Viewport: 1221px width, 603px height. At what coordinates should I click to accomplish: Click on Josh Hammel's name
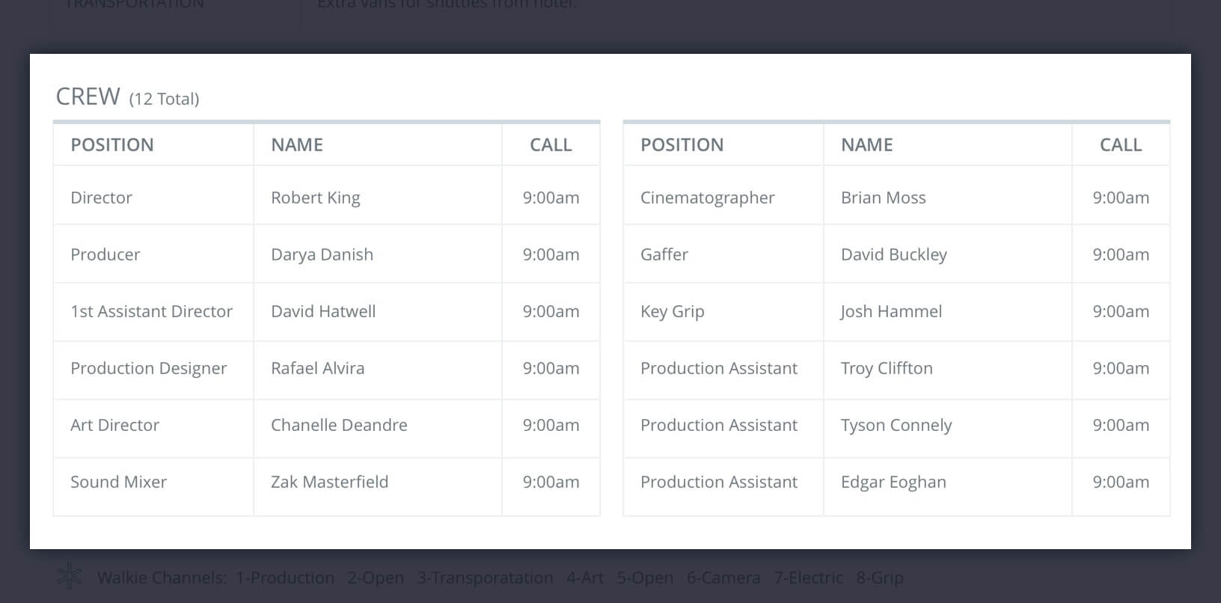pyautogui.click(x=891, y=311)
